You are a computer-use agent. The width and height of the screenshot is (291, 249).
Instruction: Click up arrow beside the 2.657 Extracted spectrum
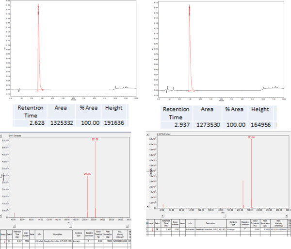pyautogui.click(x=0, y=136)
